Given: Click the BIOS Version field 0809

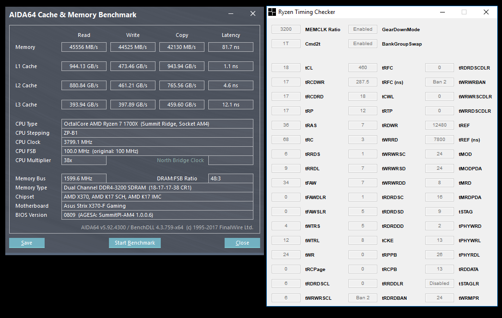Looking at the screenshot, I should click(157, 215).
